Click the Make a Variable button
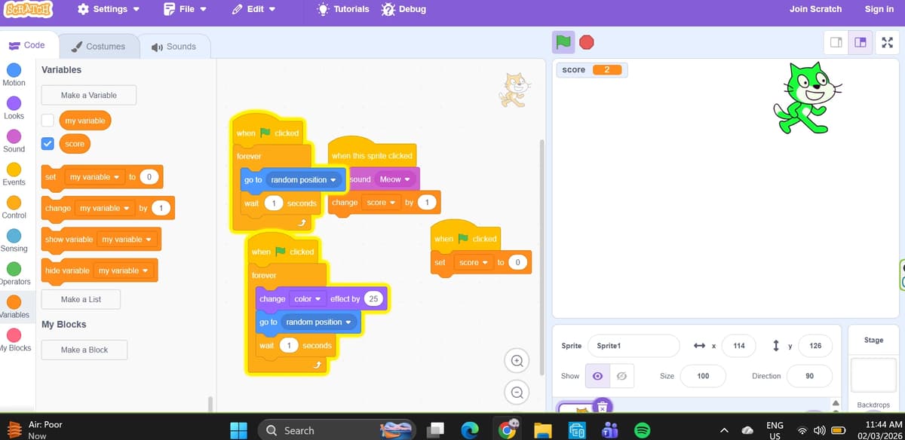Image resolution: width=905 pixels, height=440 pixels. coord(89,96)
